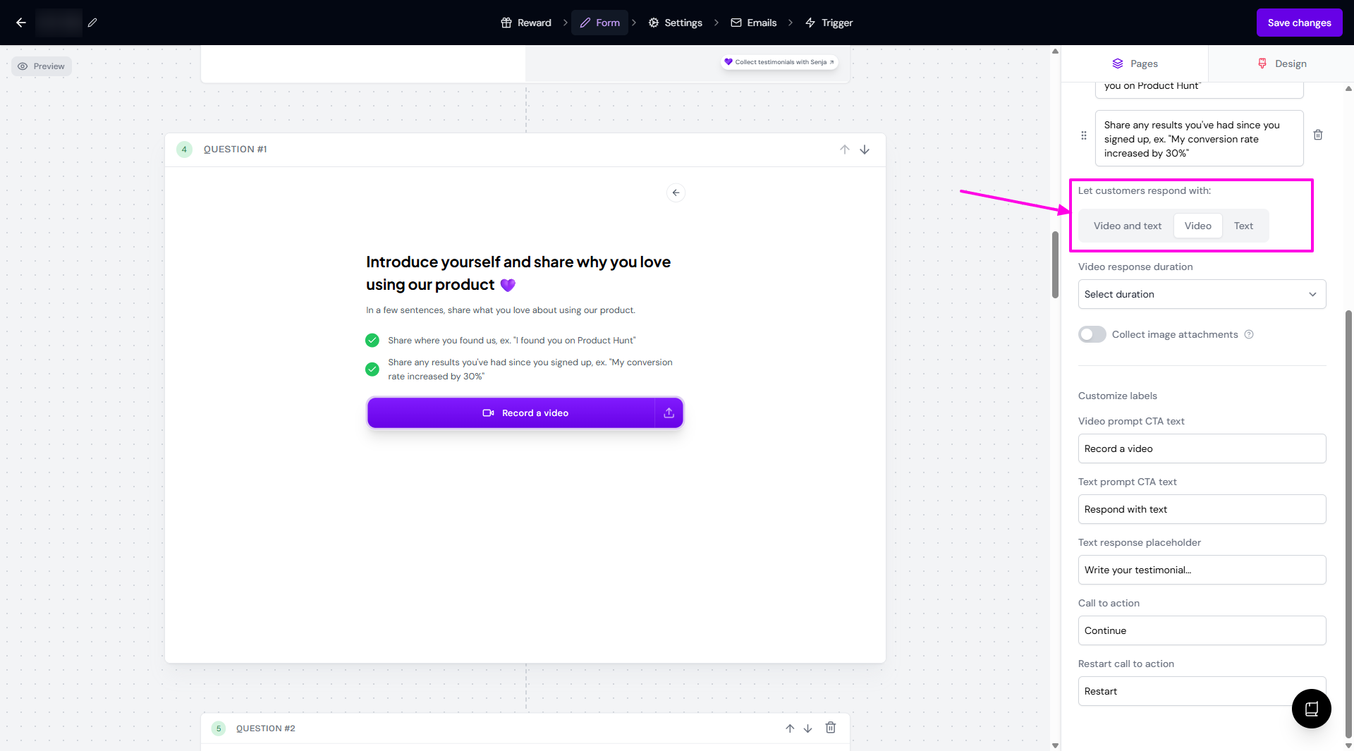Select 'Video and text' response option
Screen dimensions: 1354x751
[1127, 226]
